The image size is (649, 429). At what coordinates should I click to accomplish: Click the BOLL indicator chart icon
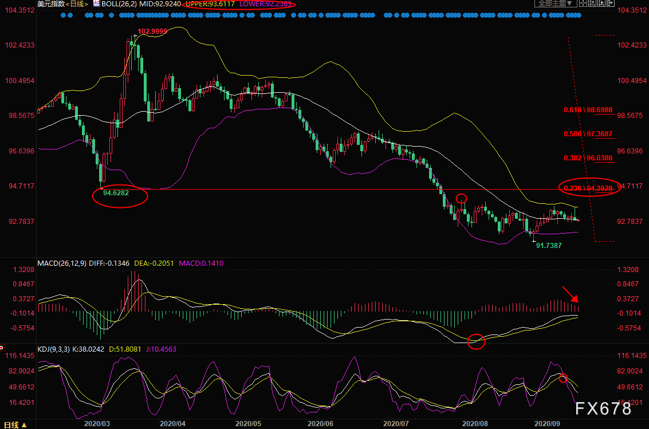coord(96,3)
